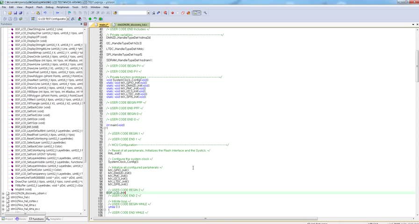Click the Save file toolbar icon
Screen dimensions: 419x224
[x=15, y=13]
